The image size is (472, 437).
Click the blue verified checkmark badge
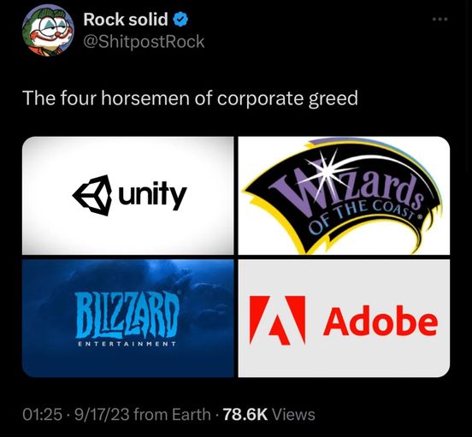click(180, 20)
